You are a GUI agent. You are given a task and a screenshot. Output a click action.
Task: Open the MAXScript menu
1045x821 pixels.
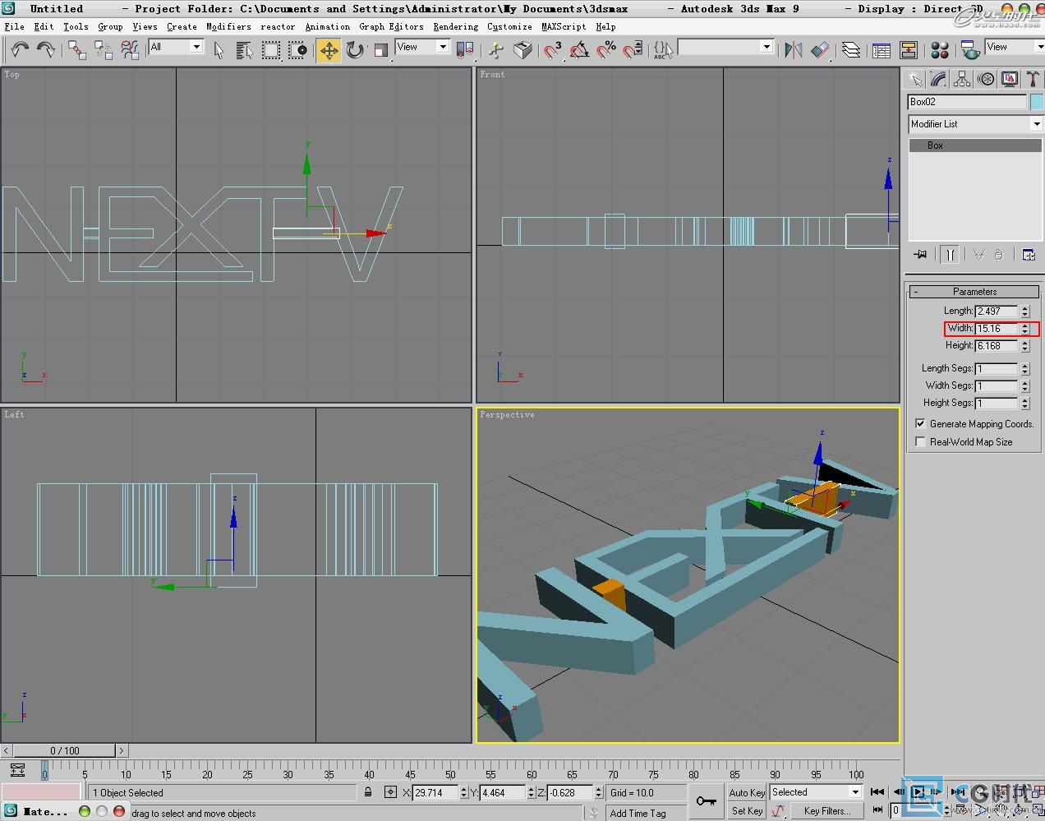(564, 26)
